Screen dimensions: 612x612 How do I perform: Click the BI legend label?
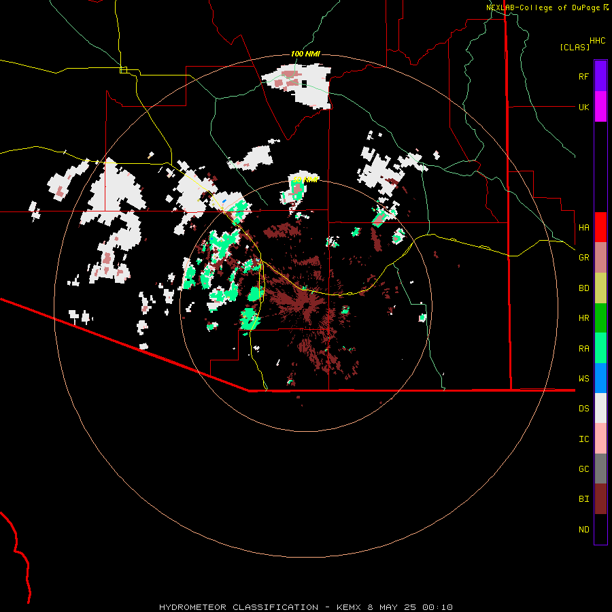coord(583,499)
